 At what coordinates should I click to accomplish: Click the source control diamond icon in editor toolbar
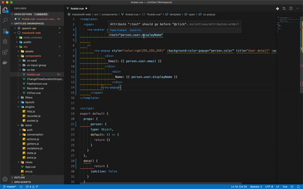point(277,9)
